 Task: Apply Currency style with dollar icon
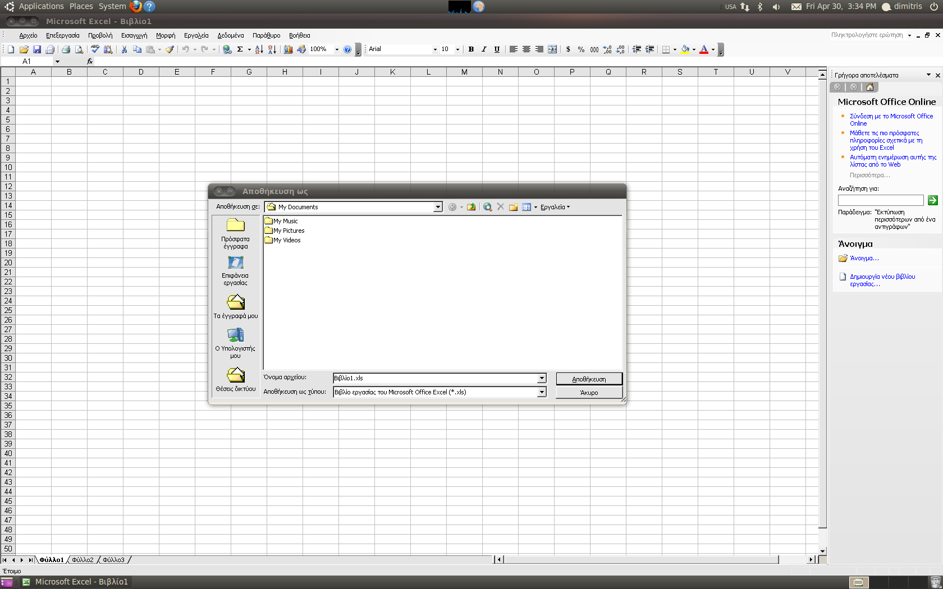click(x=568, y=49)
